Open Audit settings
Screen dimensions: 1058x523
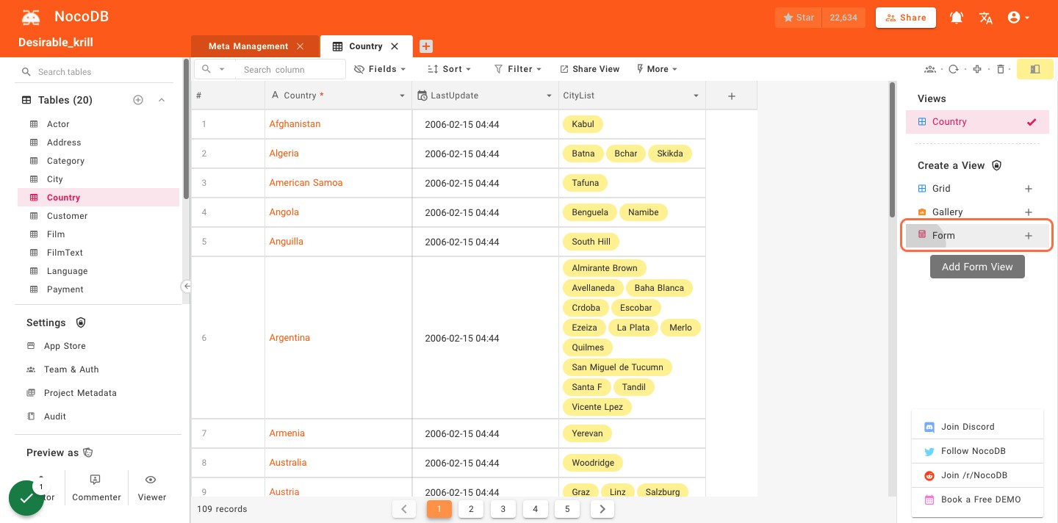point(98,416)
